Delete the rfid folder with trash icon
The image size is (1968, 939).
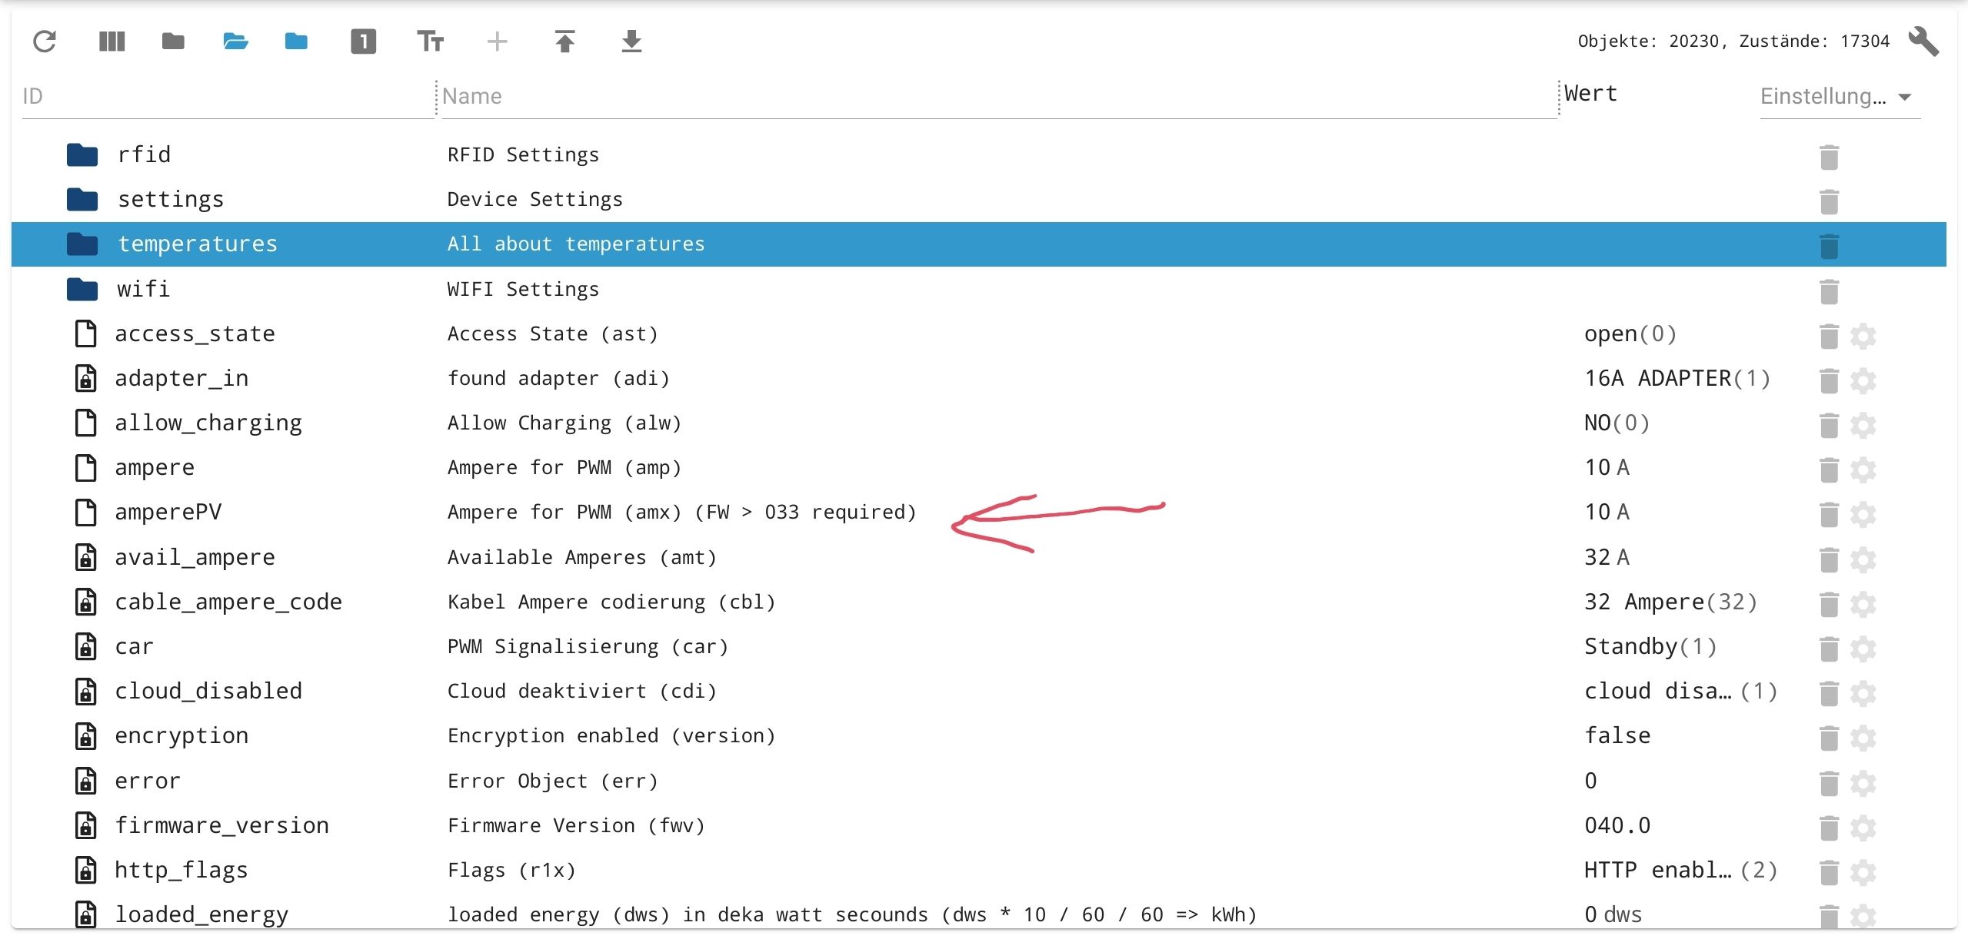[1829, 158]
